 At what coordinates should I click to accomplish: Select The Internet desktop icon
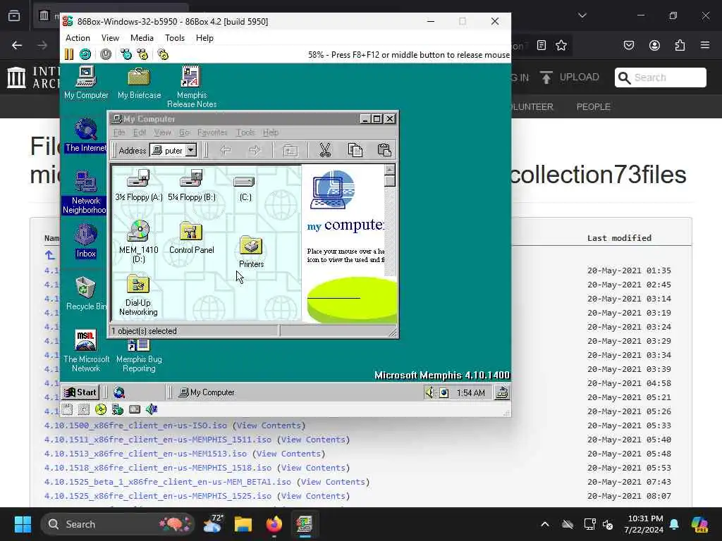pos(86,135)
